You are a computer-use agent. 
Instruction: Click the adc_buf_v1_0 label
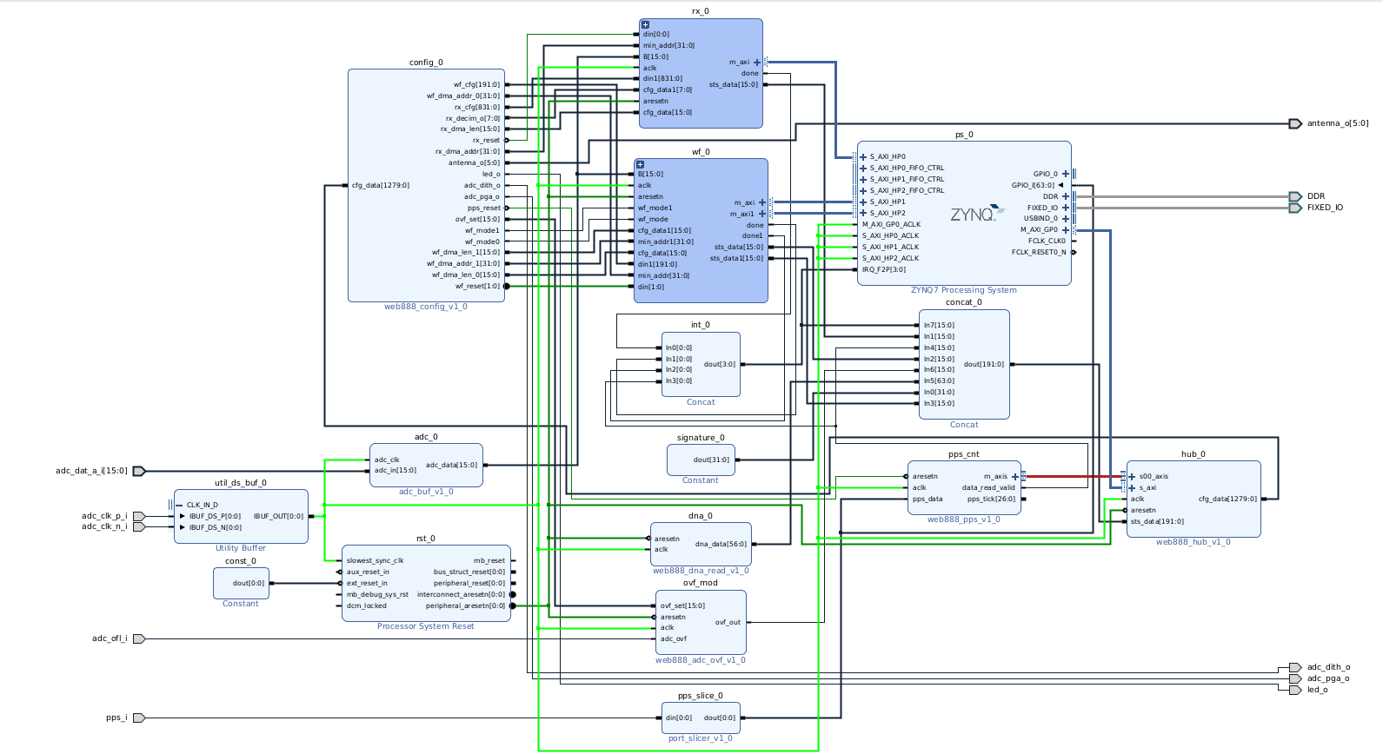(x=426, y=492)
